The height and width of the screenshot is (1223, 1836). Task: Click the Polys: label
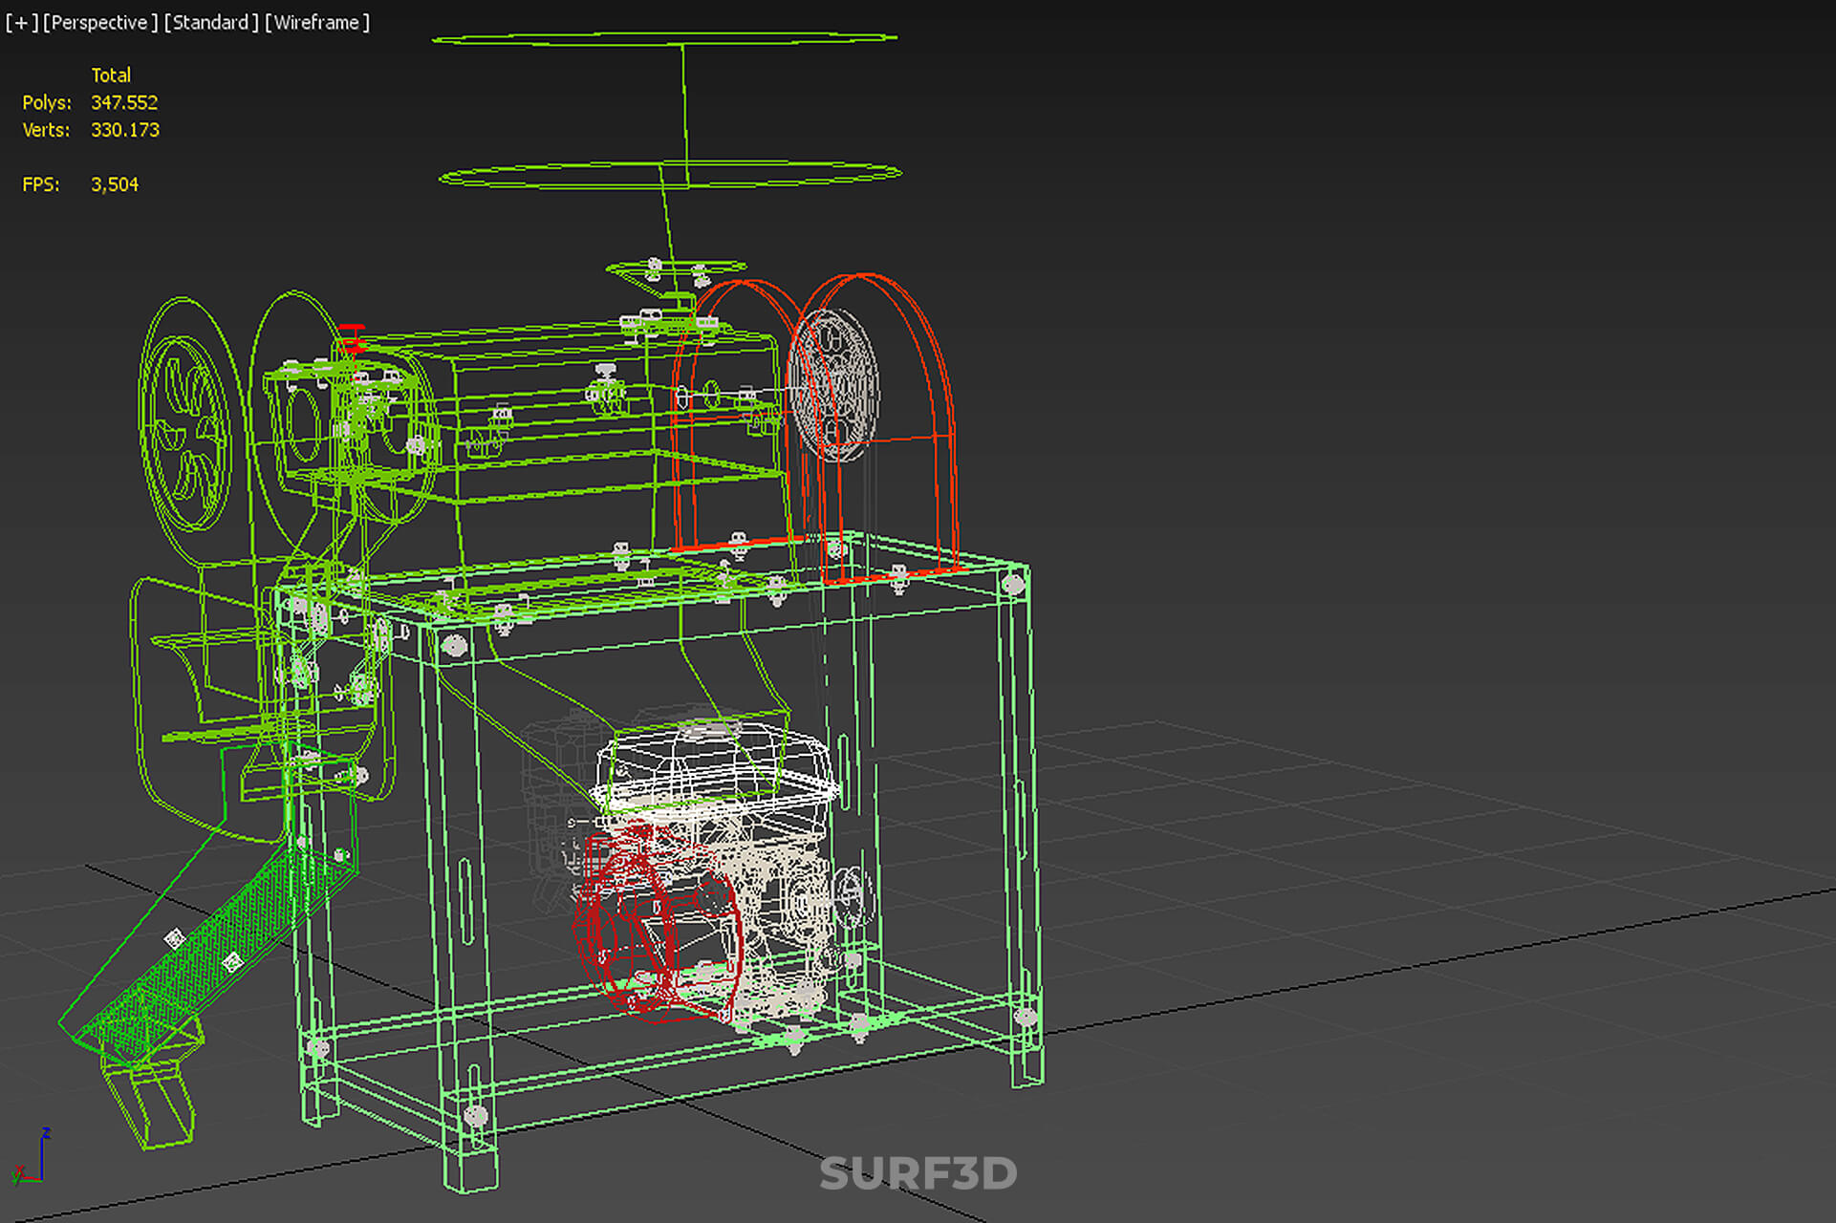pyautogui.click(x=47, y=102)
